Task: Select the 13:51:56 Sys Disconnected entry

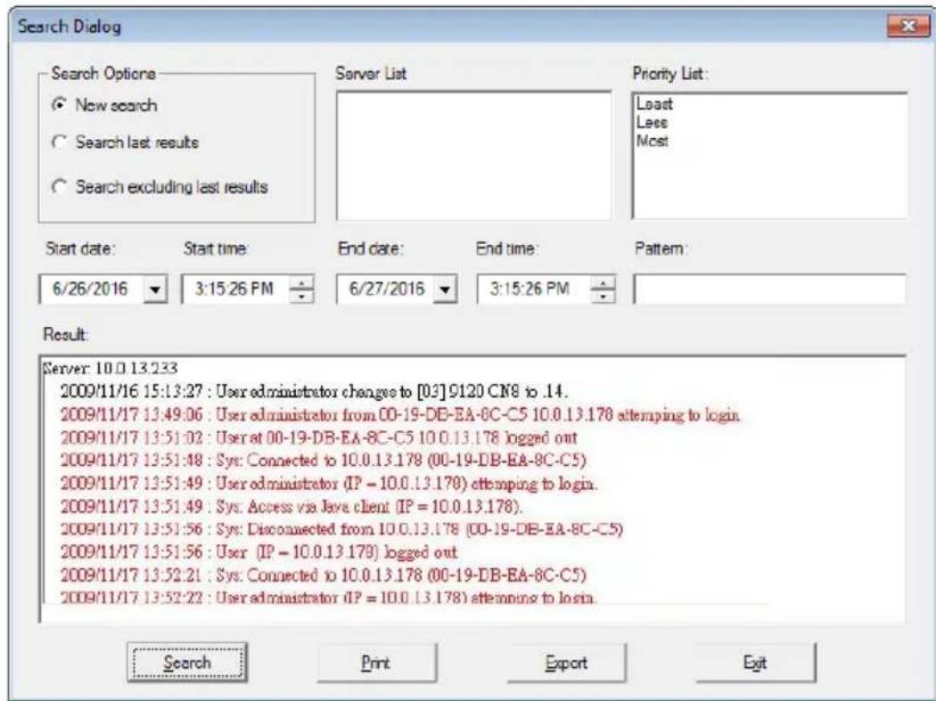Action: 341,529
